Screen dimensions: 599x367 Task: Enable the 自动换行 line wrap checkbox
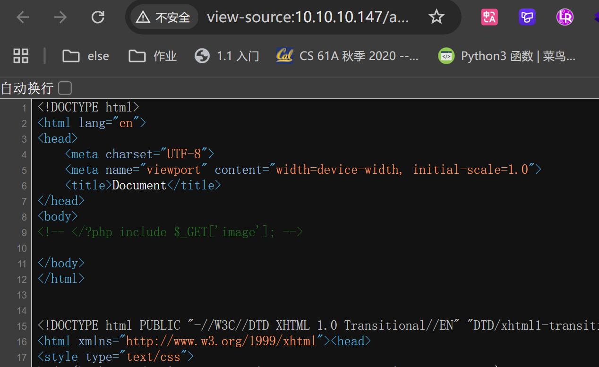(65, 88)
